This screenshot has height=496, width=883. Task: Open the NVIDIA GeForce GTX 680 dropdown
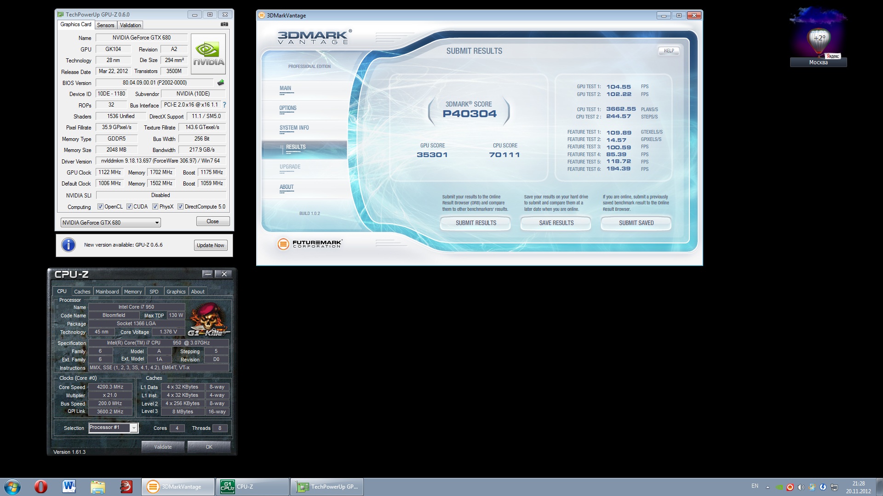(x=111, y=223)
